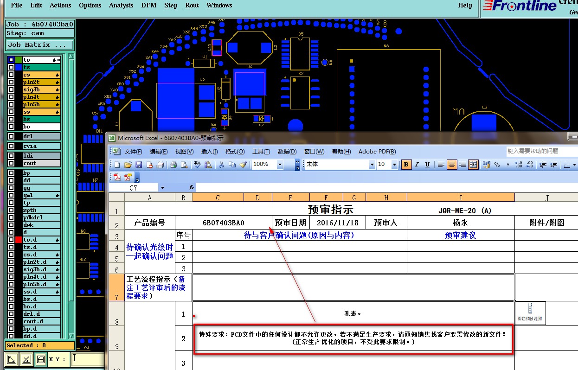Align text left in Excel
Screen dimensions: 578x370
click(441, 165)
